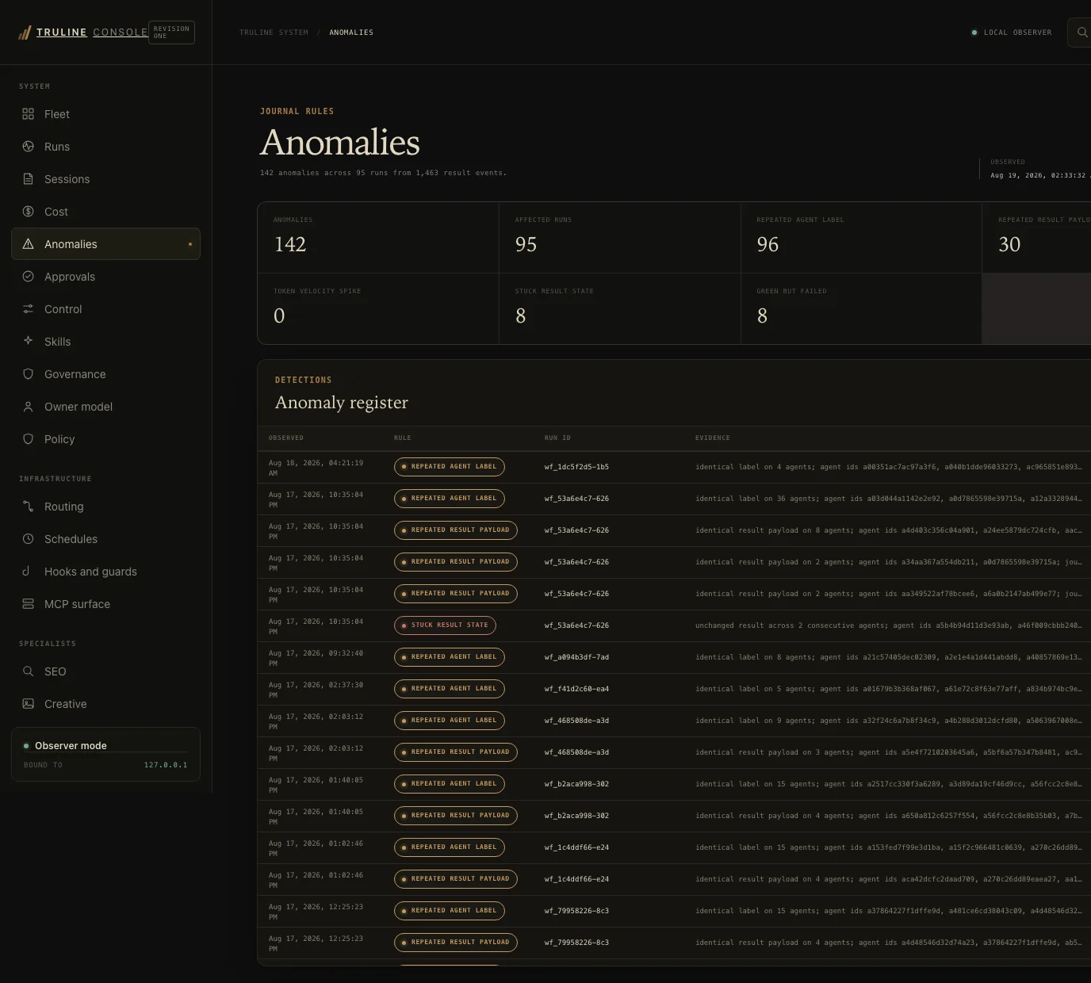Viewport: 1091px width, 983px height.
Task: Click run ID wf_f41d2c60-ea4
Action: pos(576,689)
